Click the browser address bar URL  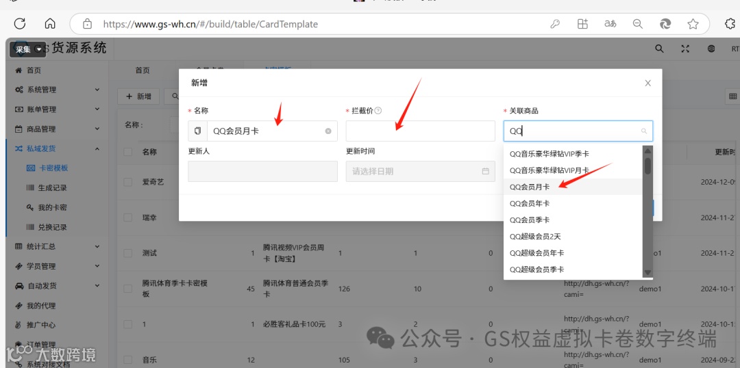(210, 24)
